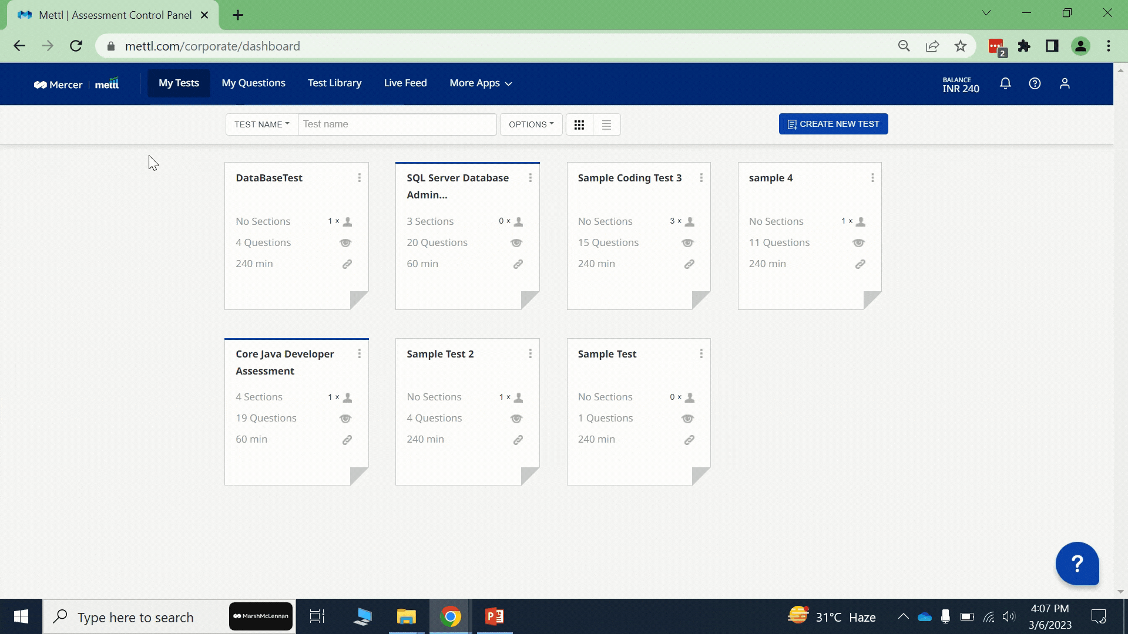Expand the More Apps menu

[x=481, y=83]
